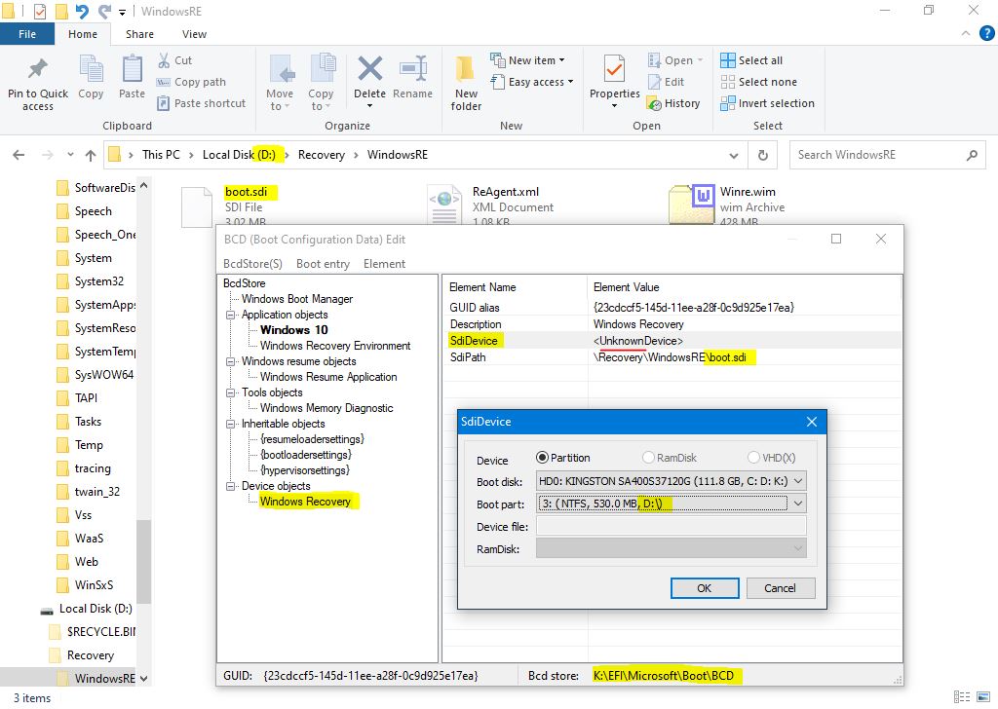Switch to the View ribbon tab

[x=194, y=34]
